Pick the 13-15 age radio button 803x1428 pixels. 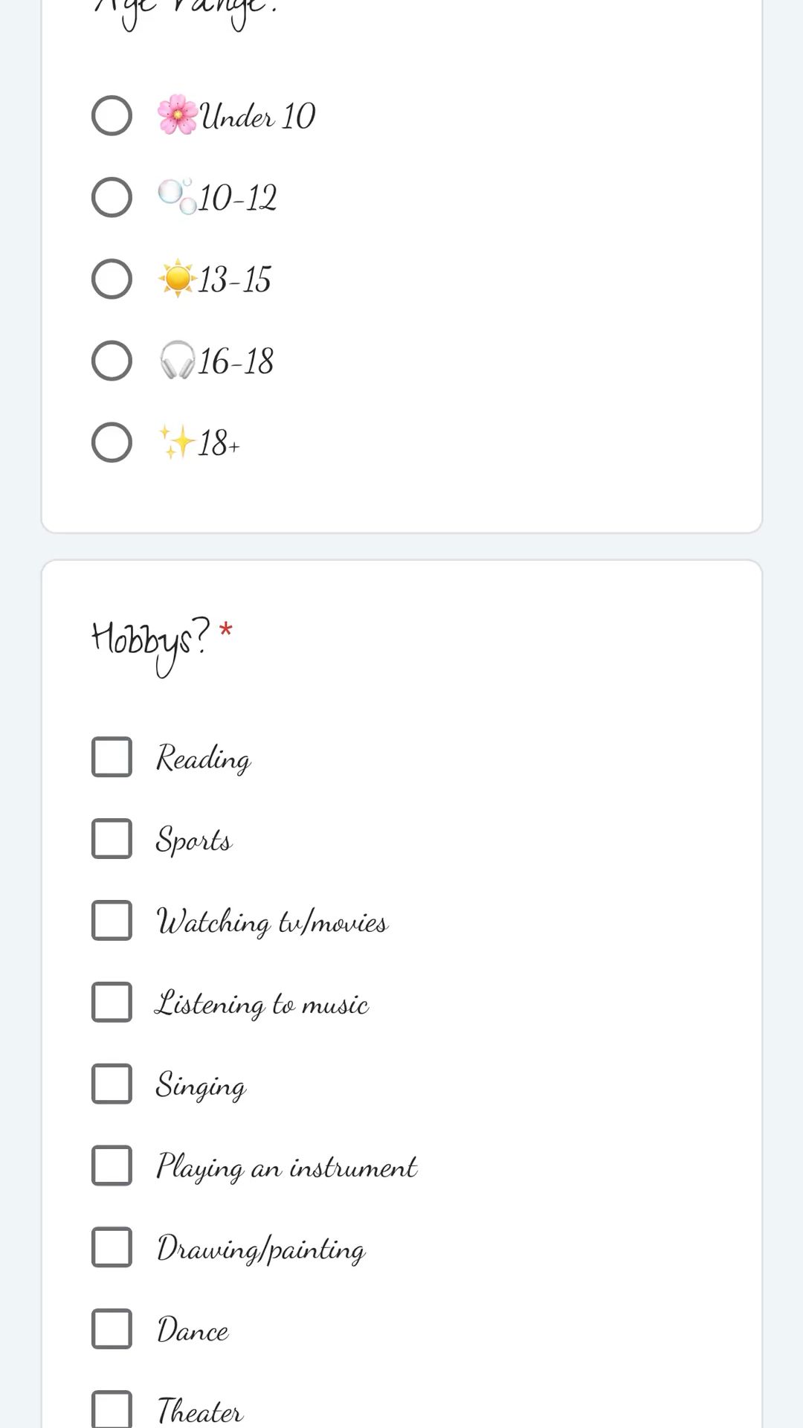pos(112,280)
